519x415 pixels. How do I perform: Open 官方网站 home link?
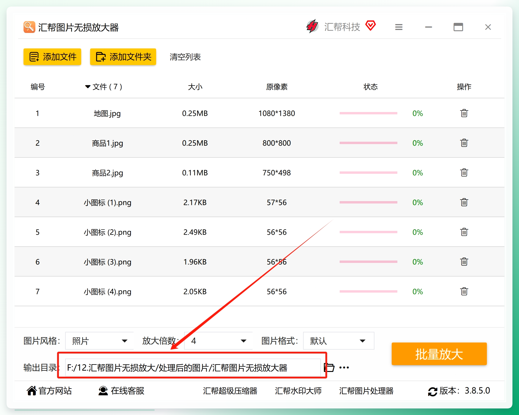point(49,391)
